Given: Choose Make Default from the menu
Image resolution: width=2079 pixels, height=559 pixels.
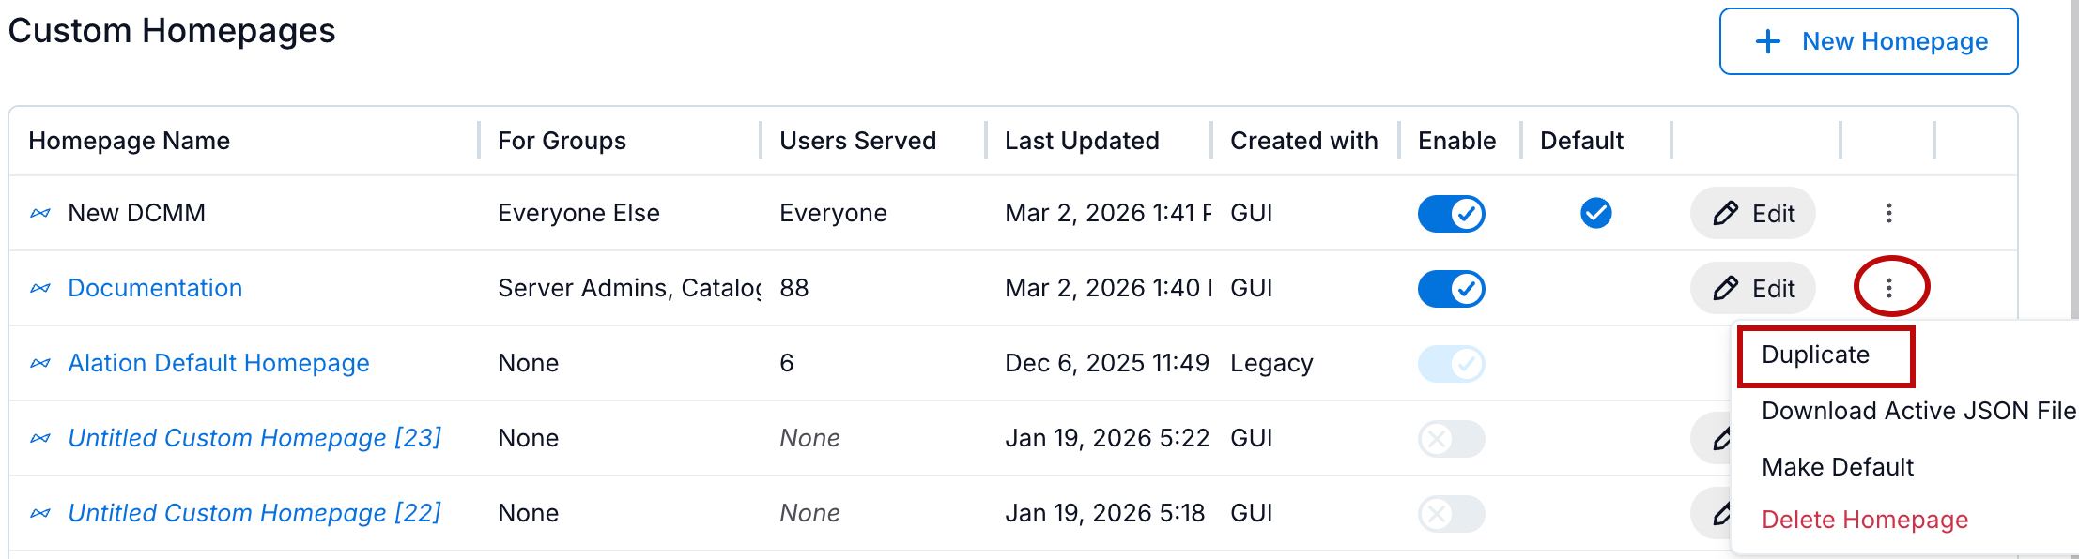Looking at the screenshot, I should pyautogui.click(x=1839, y=466).
